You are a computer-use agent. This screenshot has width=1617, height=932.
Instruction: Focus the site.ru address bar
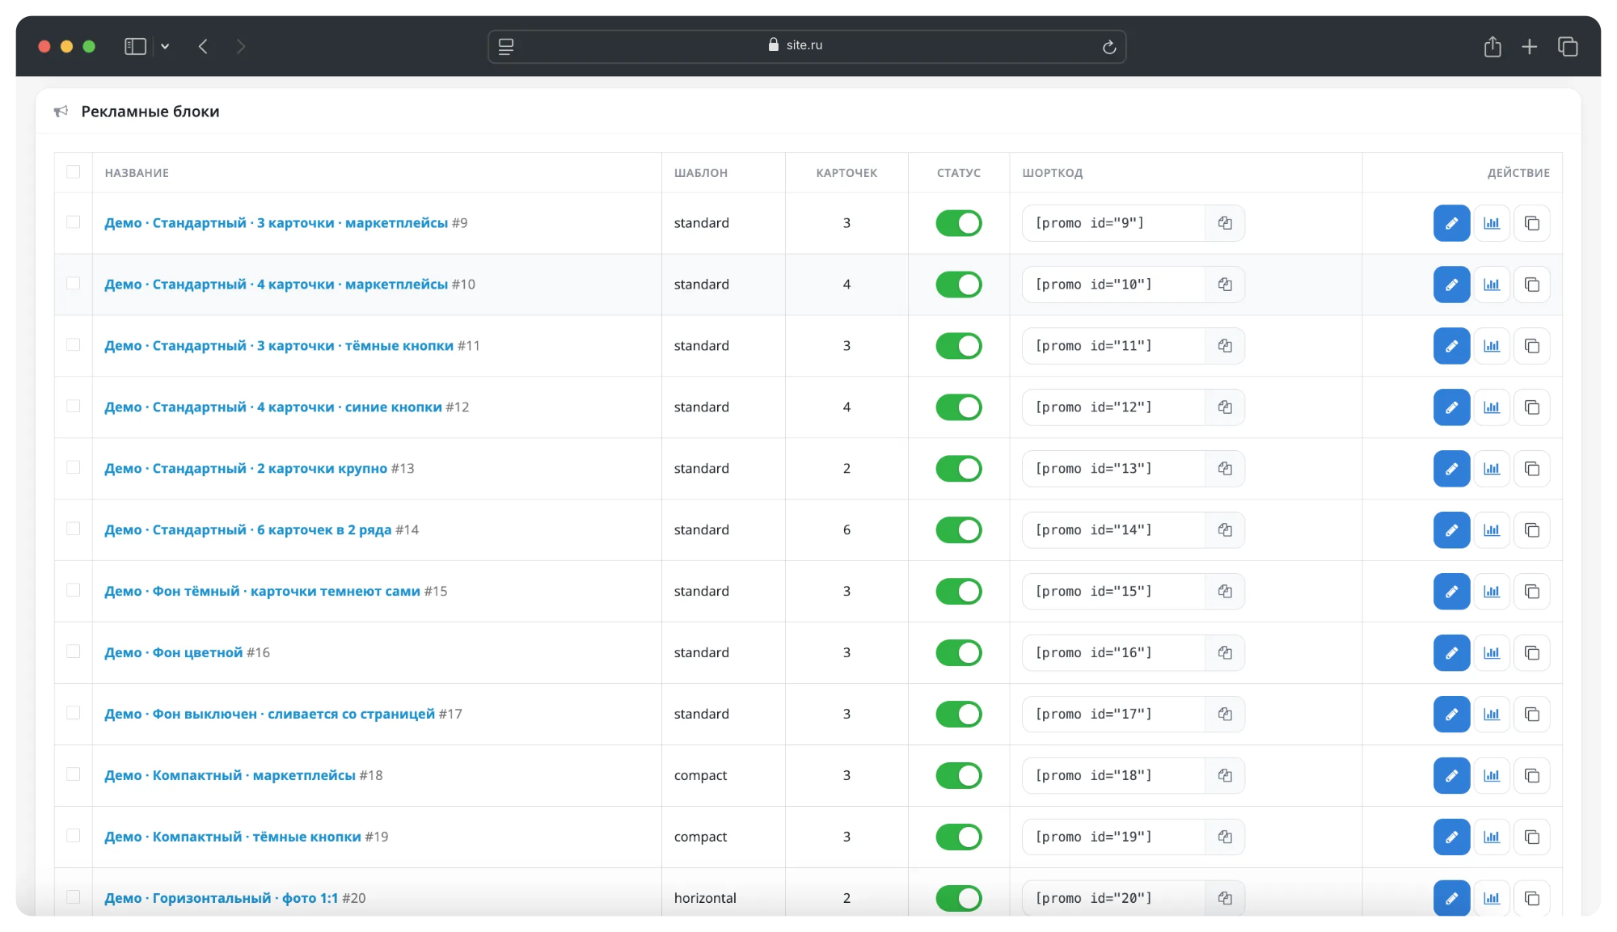tap(807, 46)
